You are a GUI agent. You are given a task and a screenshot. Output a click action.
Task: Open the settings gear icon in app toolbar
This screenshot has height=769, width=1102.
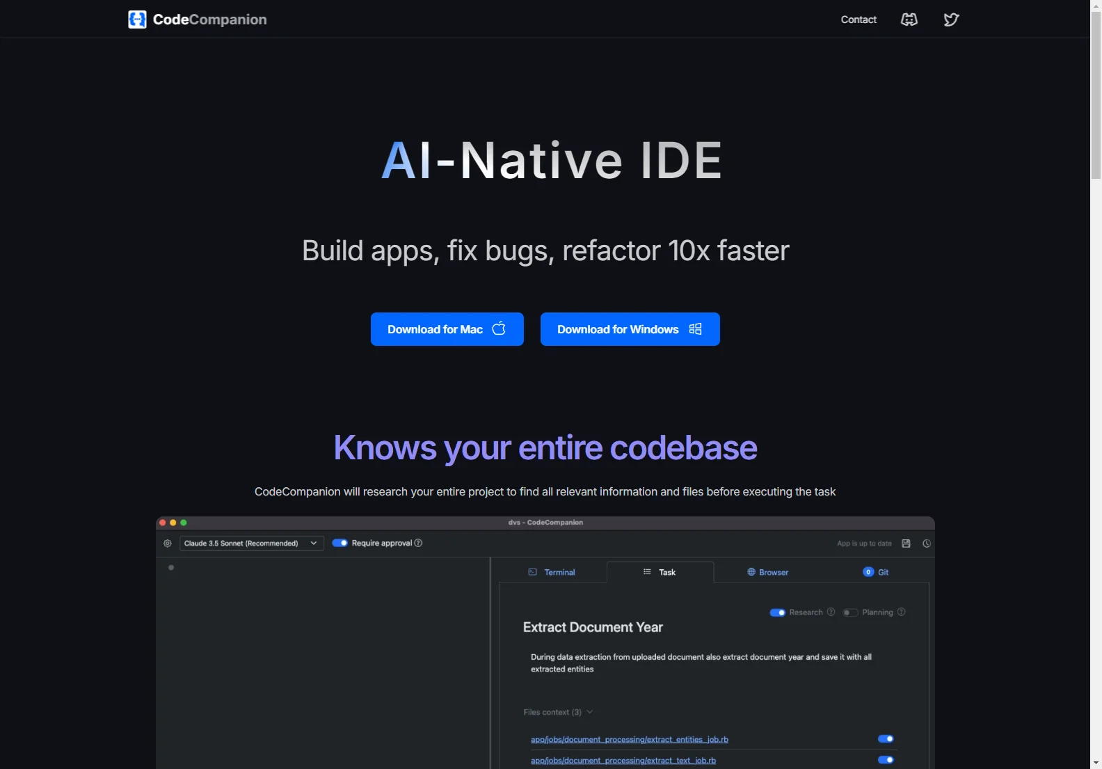click(x=168, y=544)
